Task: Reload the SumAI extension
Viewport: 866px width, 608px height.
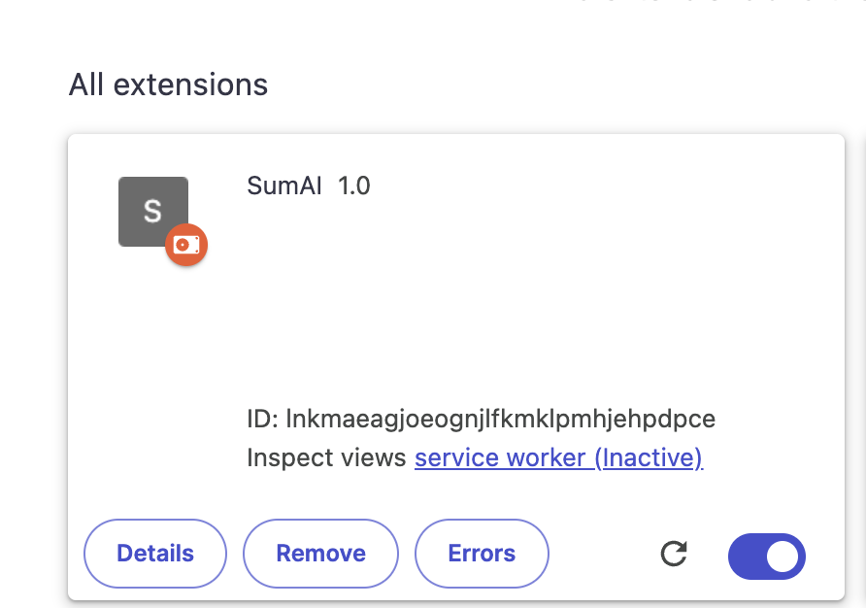Action: click(674, 555)
